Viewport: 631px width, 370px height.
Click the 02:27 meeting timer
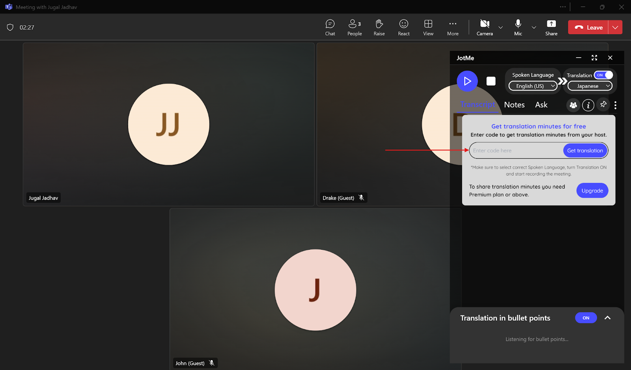[x=27, y=27]
